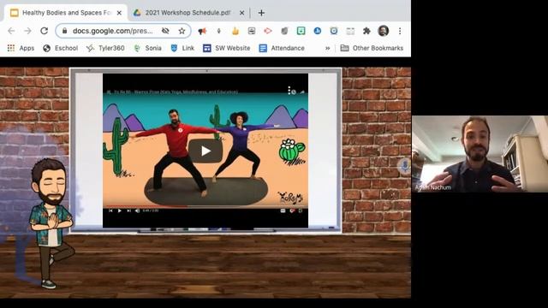548x308 pixels.
Task: Play the yoga video with center button
Action: (205, 151)
